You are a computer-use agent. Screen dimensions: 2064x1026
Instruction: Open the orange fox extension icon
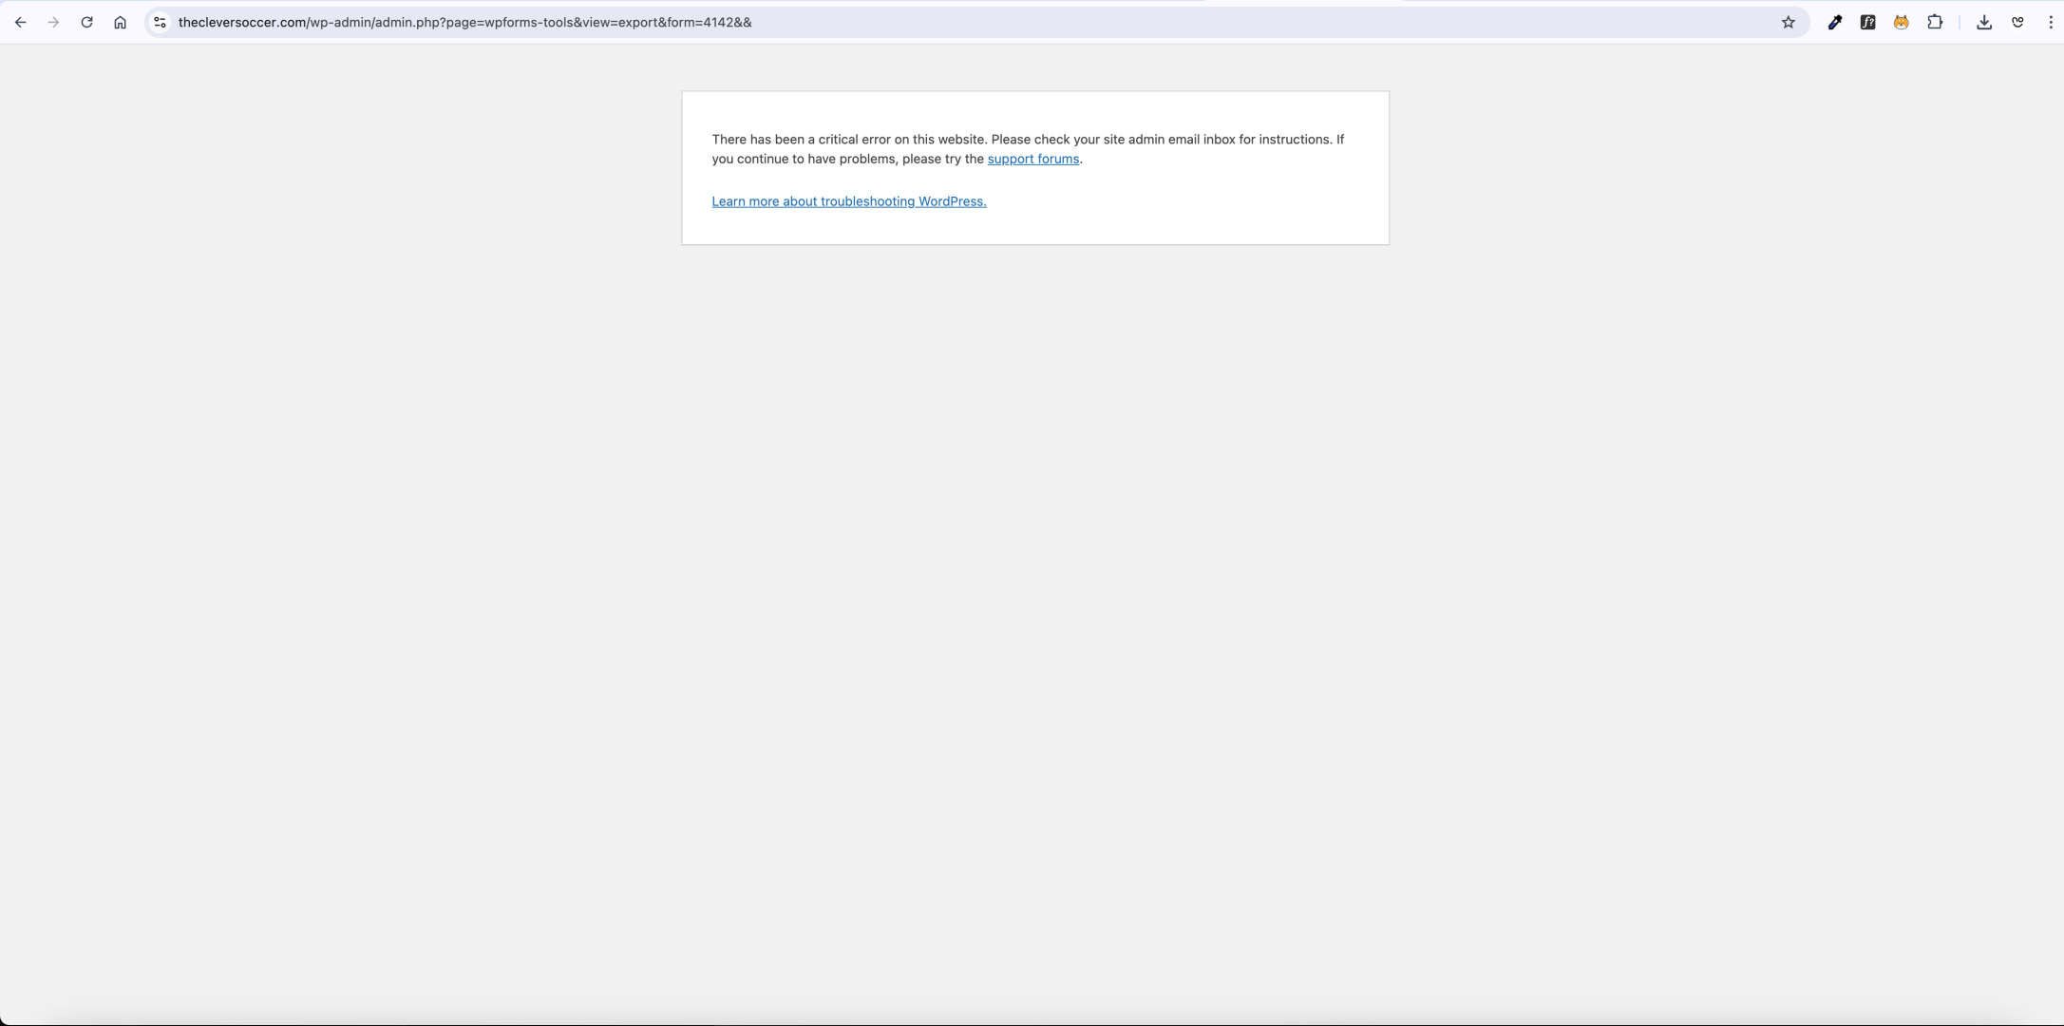(1902, 23)
